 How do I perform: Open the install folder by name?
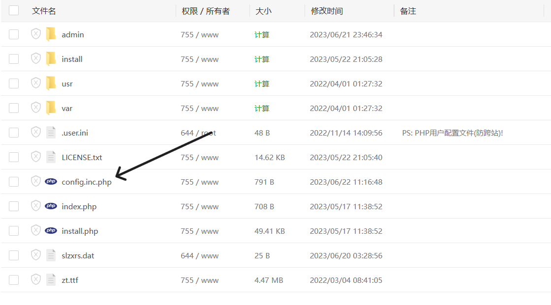click(x=72, y=59)
